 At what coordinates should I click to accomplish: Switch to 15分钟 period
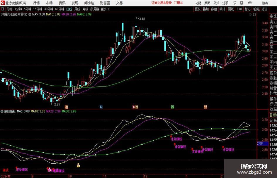(38, 9)
